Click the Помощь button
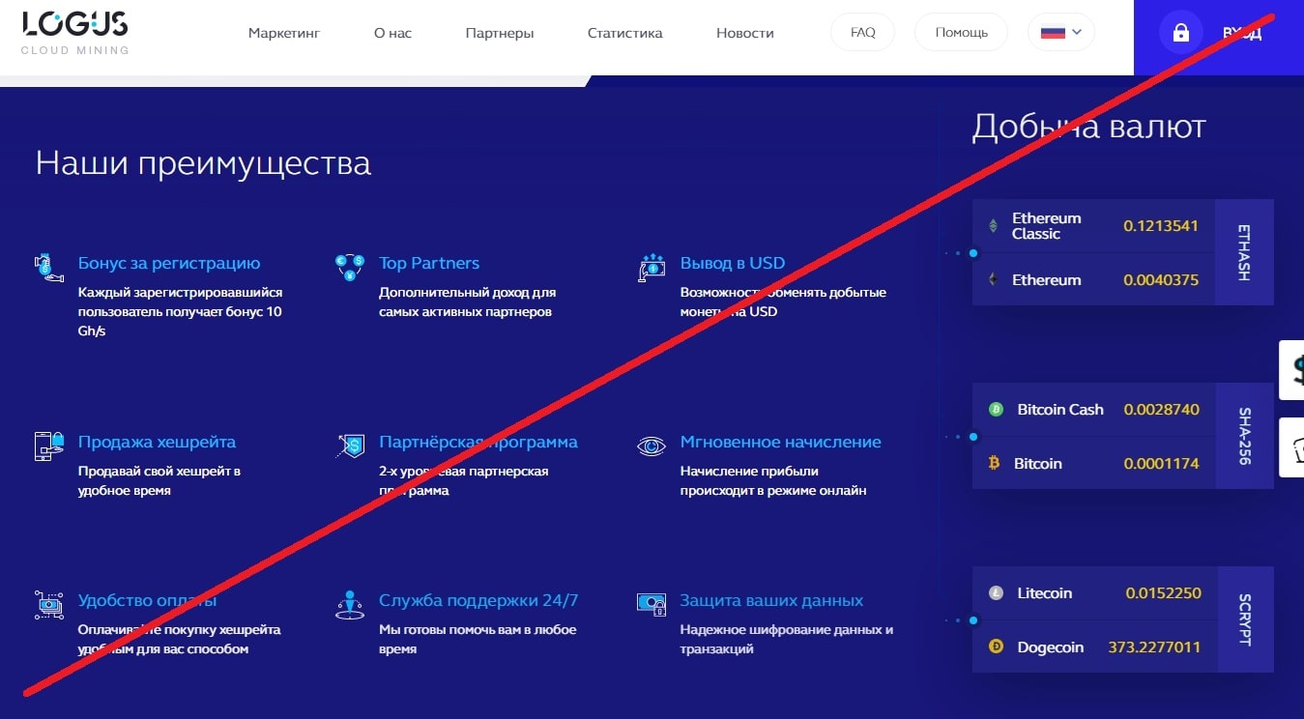 (x=961, y=32)
